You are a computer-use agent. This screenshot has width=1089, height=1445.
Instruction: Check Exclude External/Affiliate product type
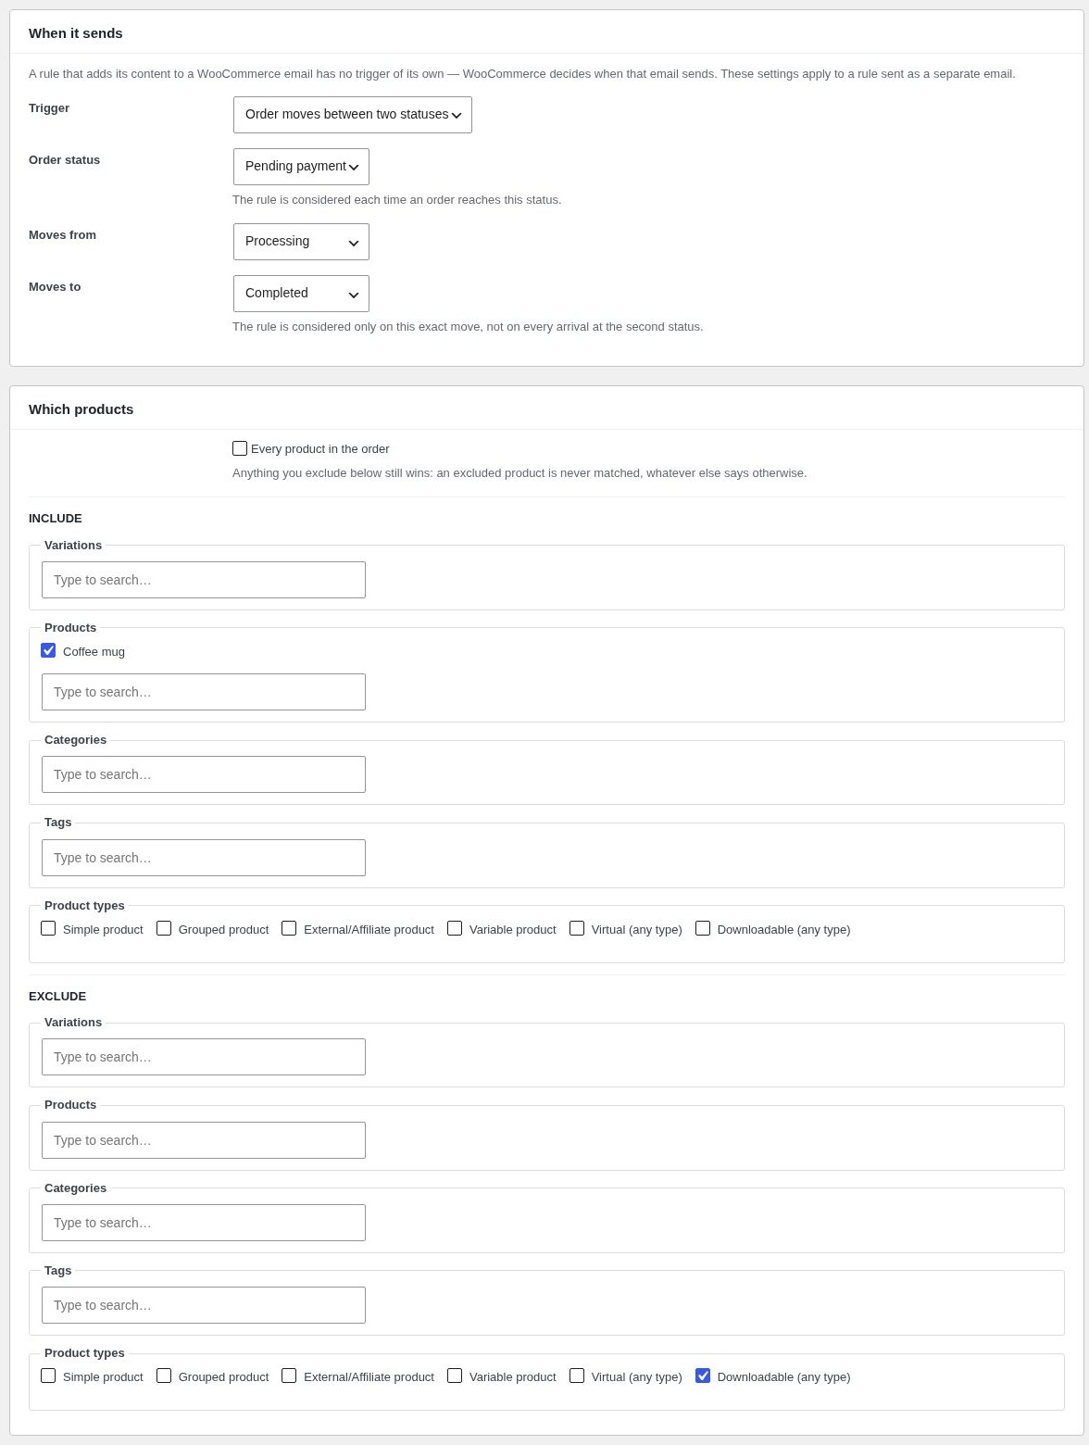click(289, 1376)
